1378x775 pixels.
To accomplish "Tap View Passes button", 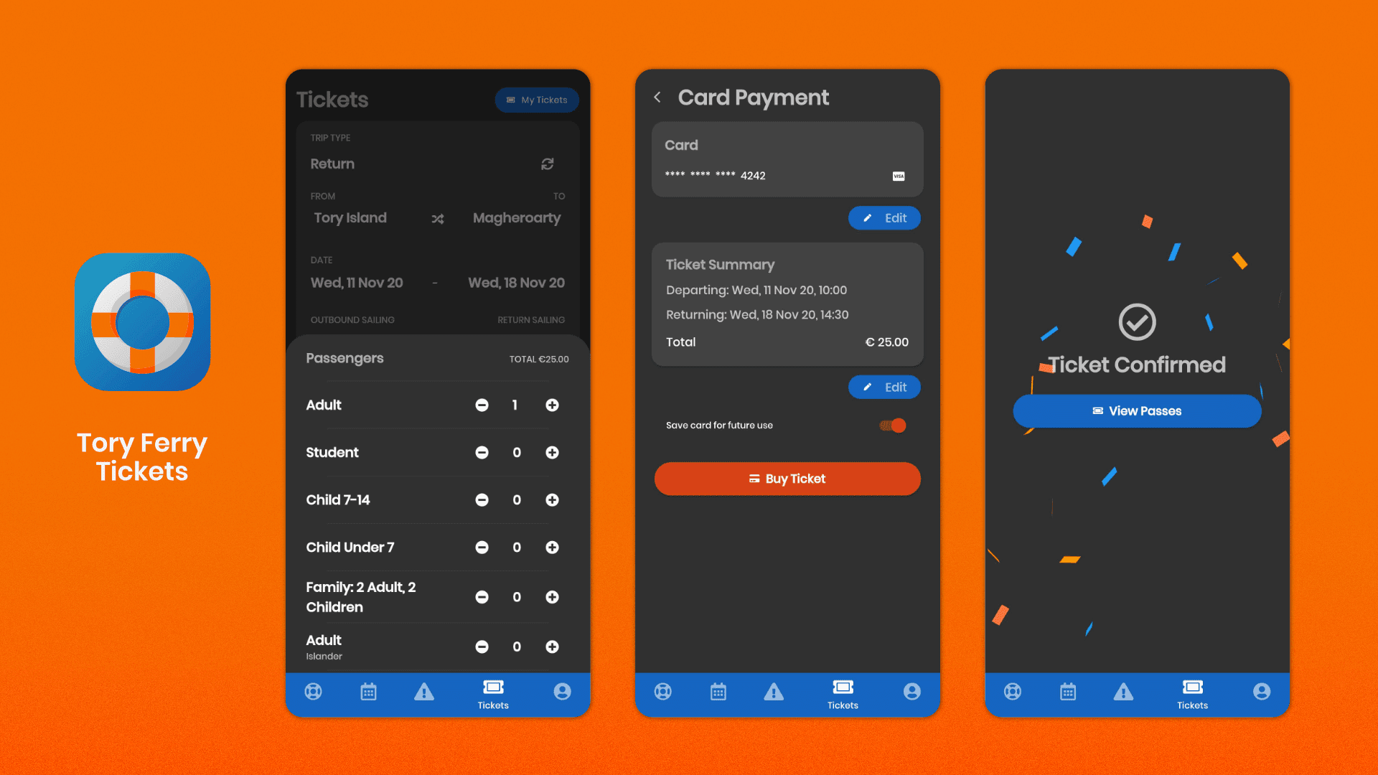I will (1137, 410).
